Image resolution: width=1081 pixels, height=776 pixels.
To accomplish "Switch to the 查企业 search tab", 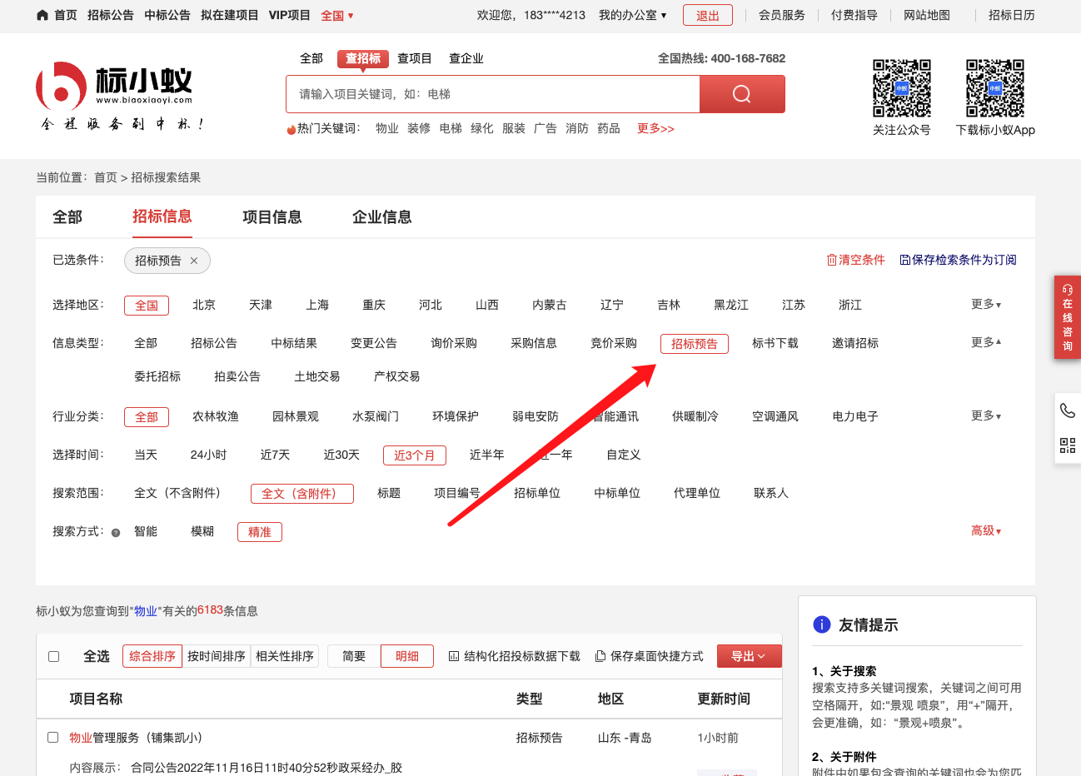I will click(466, 58).
